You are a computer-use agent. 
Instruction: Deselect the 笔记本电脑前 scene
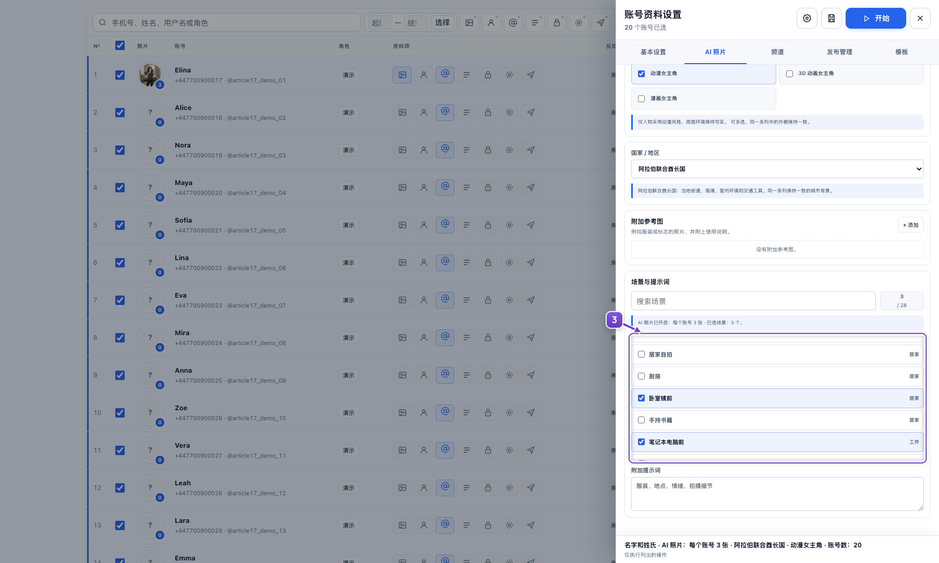(642, 442)
